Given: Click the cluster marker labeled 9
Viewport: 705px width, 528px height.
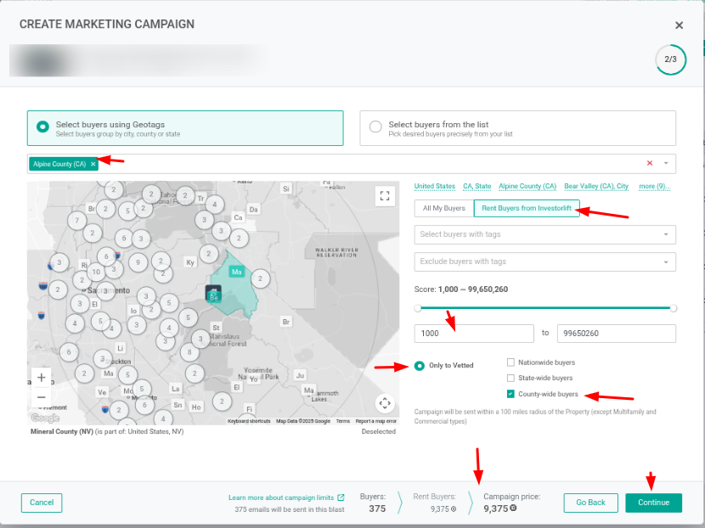Looking at the screenshot, I should 138,262.
